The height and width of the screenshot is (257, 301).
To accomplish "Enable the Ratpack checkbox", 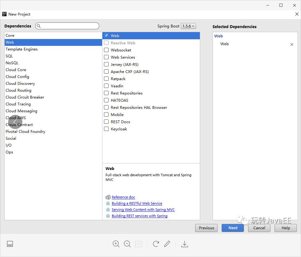I will [106, 79].
